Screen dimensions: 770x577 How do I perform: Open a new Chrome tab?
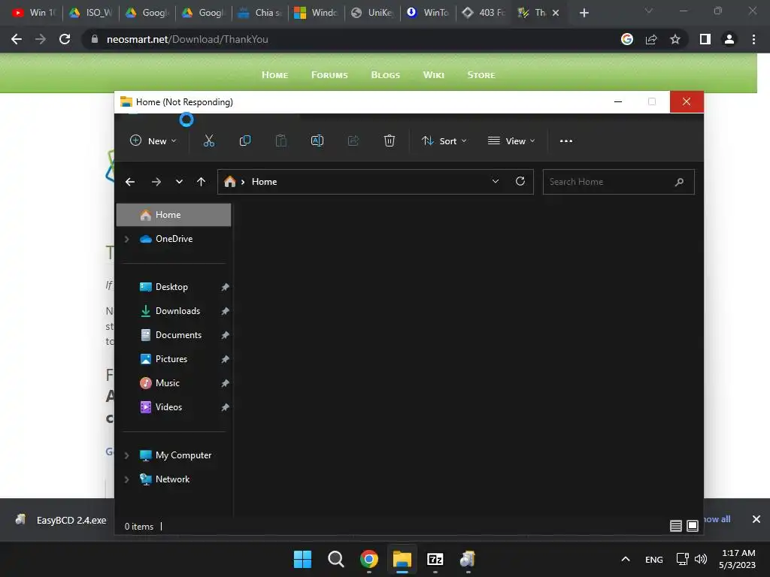[x=584, y=13]
